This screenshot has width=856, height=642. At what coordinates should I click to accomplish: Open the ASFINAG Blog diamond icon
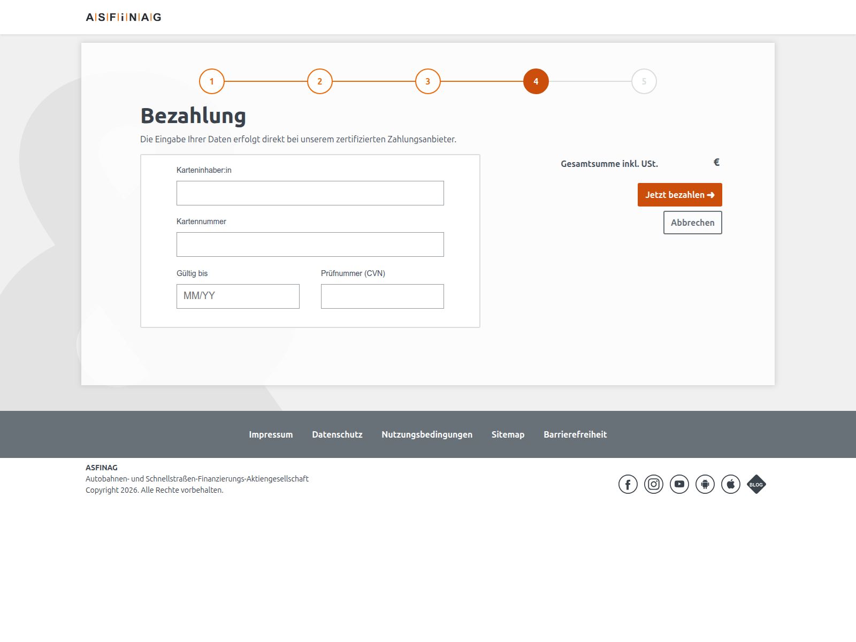[756, 484]
